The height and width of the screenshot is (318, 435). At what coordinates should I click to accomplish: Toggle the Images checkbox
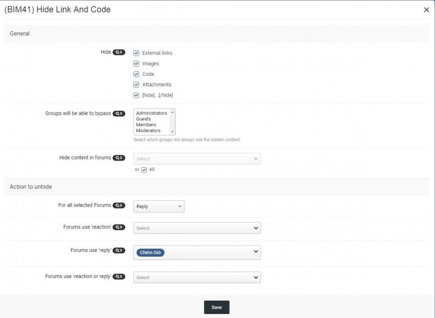(136, 64)
